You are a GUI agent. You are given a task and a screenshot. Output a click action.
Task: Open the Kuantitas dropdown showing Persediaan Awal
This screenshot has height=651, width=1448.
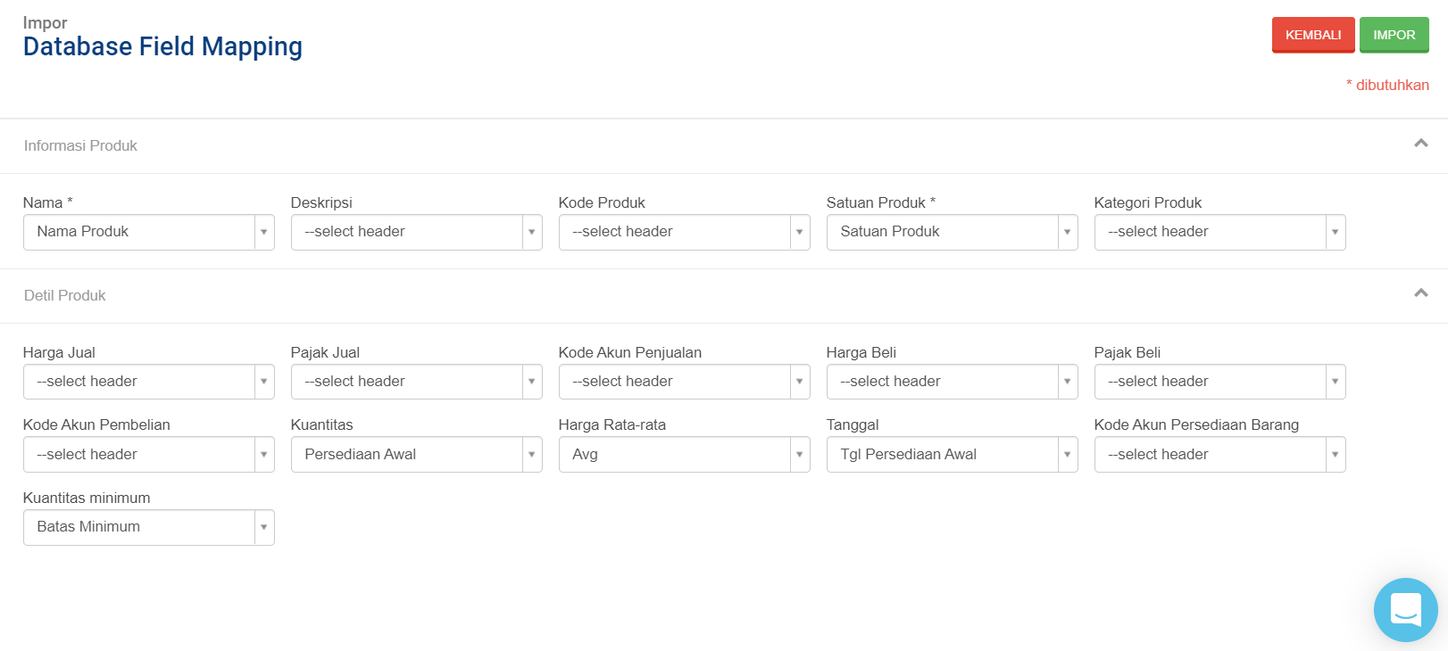pos(417,455)
